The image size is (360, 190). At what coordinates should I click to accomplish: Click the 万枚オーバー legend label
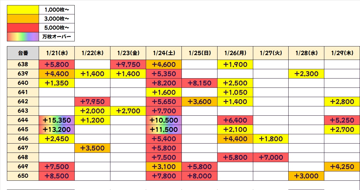pyautogui.click(x=57, y=37)
